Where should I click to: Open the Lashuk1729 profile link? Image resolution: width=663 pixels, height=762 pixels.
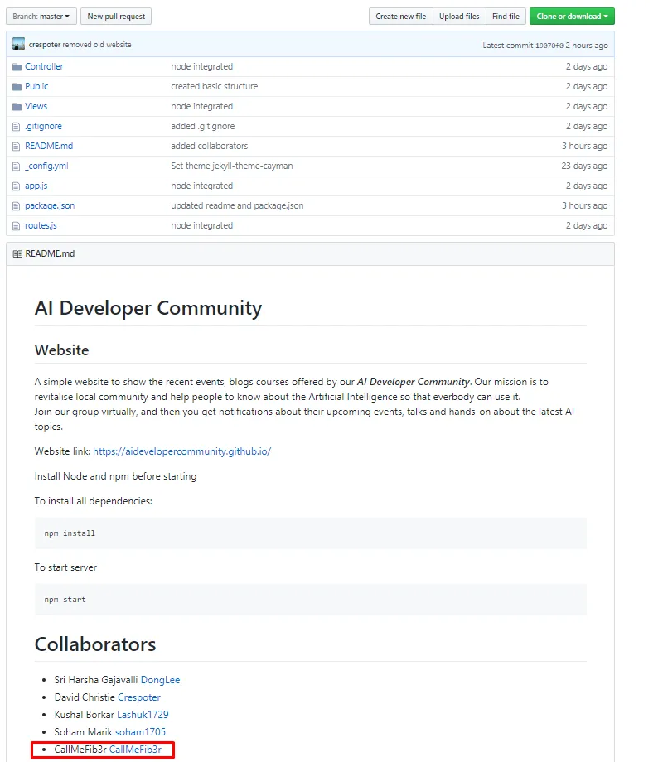143,715
